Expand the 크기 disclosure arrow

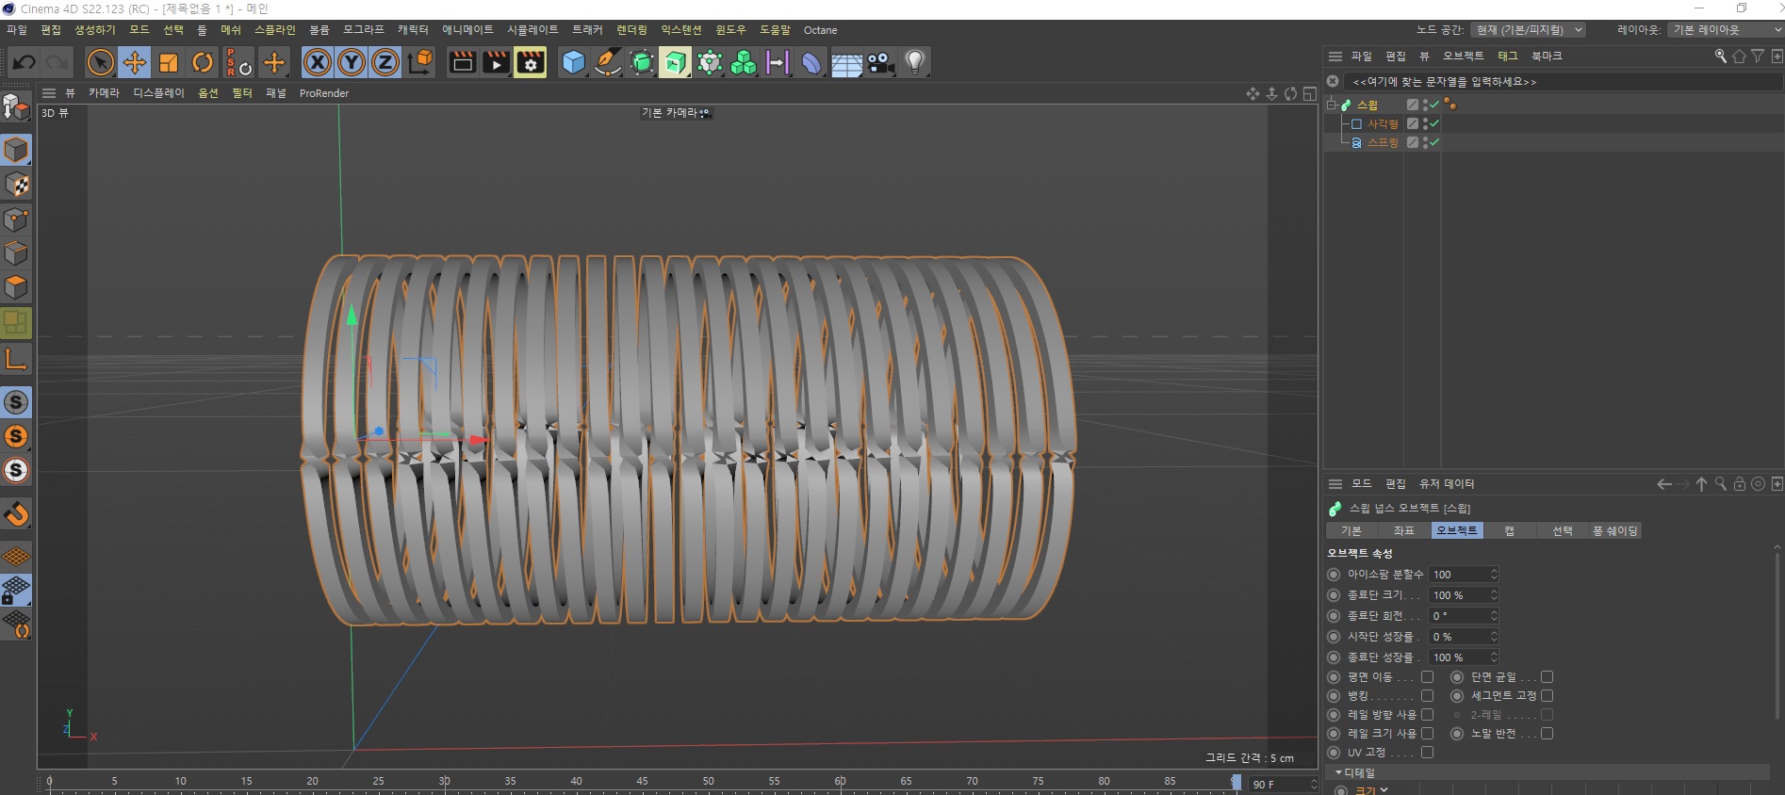1384,790
